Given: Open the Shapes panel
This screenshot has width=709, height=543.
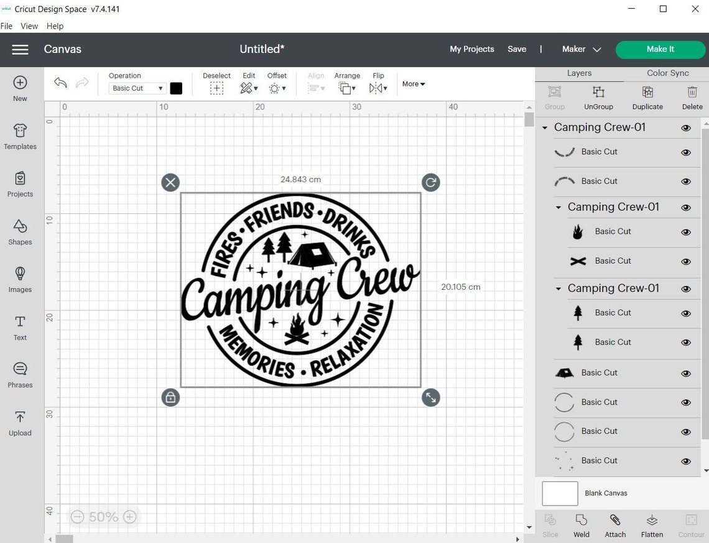Looking at the screenshot, I should [19, 232].
